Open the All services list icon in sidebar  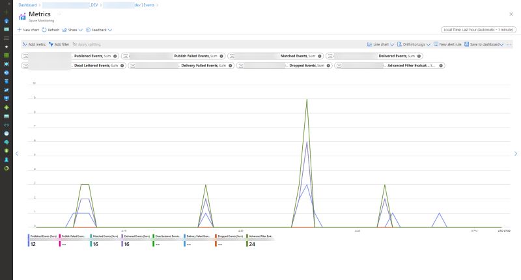7,38
